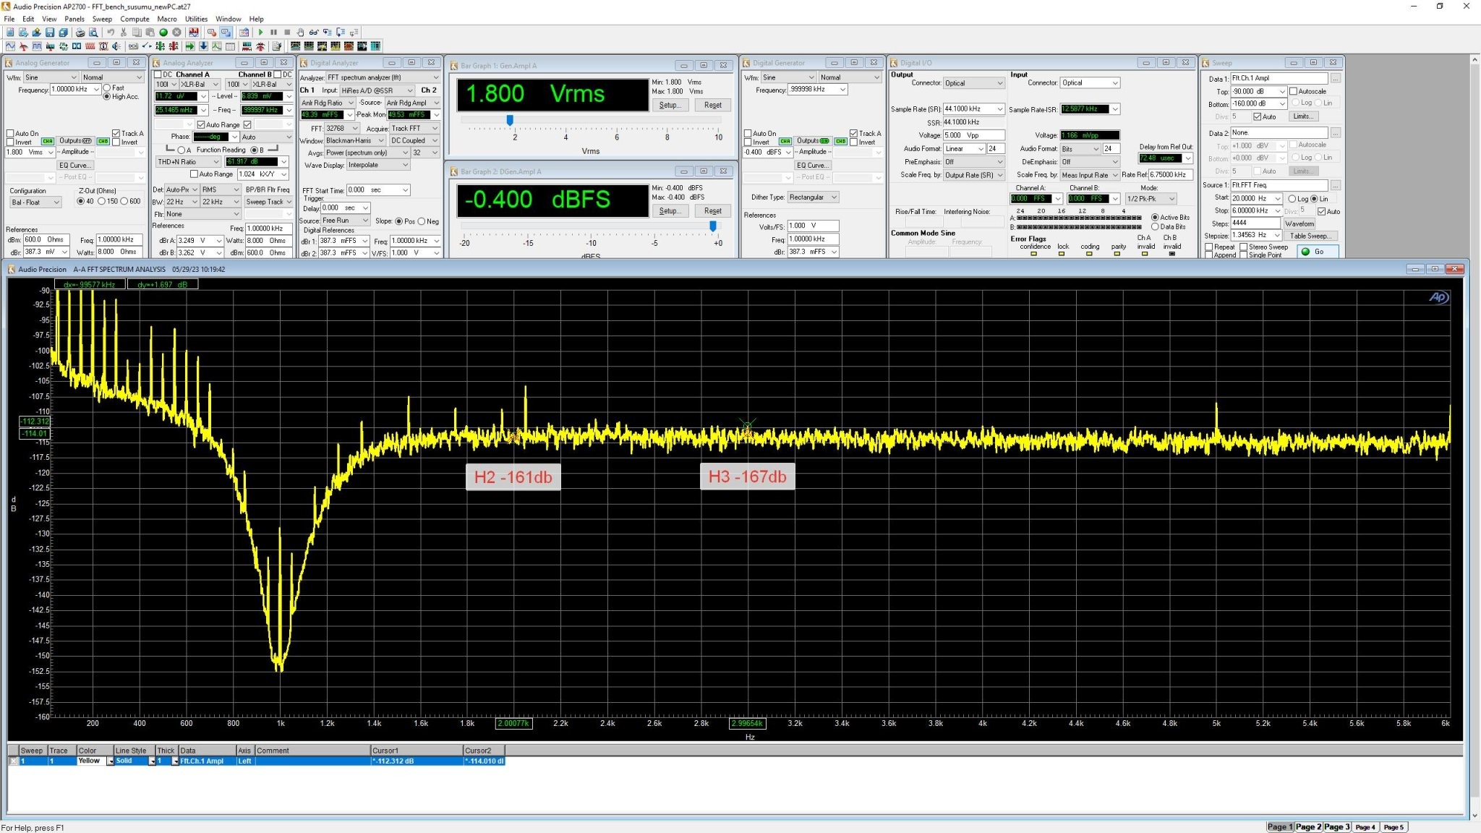Select Data Bits option in Digital I/O
The height and width of the screenshot is (833, 1481).
[x=1155, y=226]
